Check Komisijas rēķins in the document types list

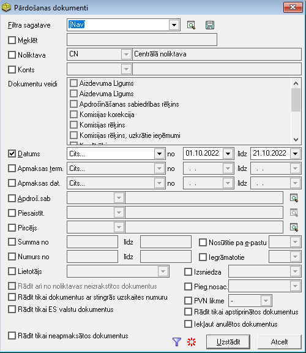click(73, 125)
